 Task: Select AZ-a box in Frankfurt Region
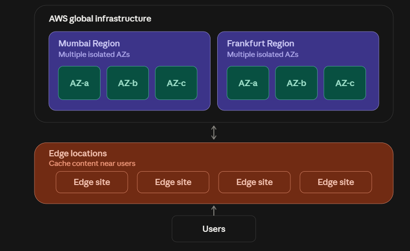pos(248,83)
